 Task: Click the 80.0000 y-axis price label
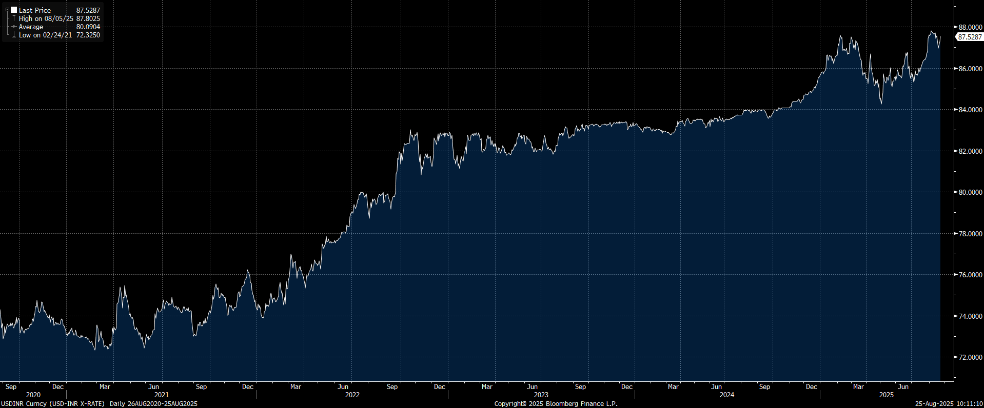[970, 192]
